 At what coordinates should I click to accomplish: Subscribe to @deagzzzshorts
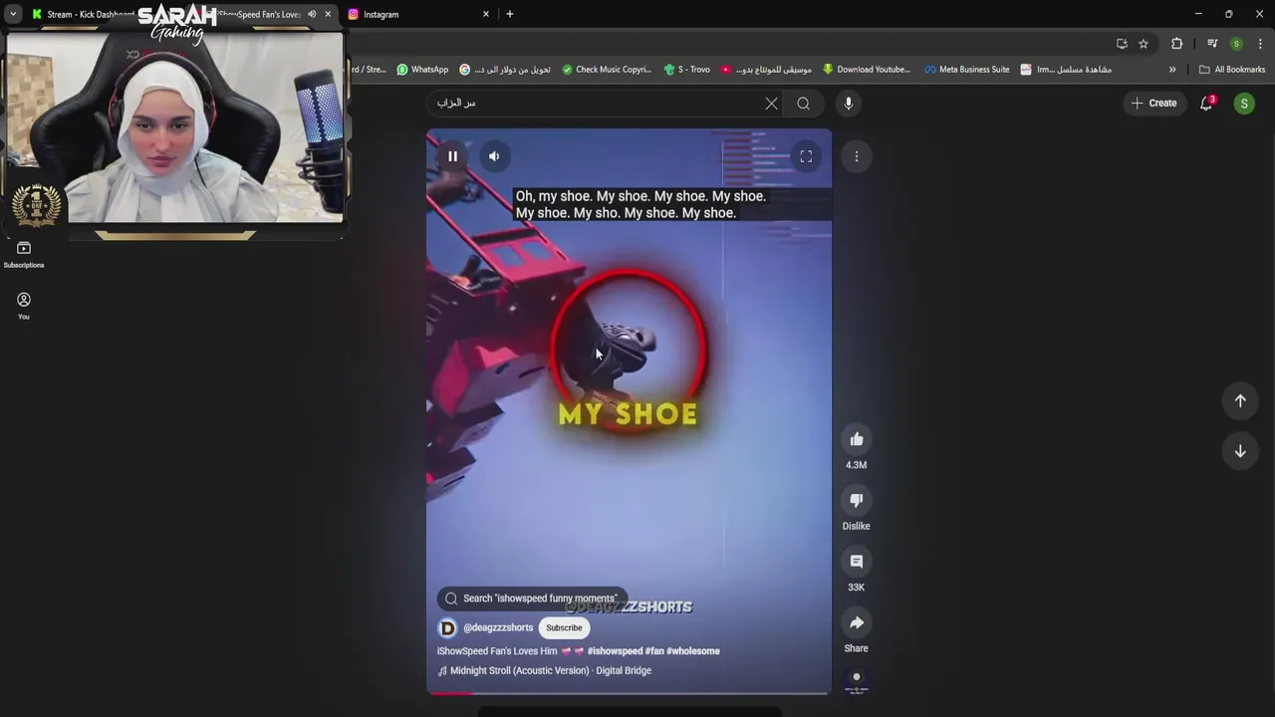(564, 627)
